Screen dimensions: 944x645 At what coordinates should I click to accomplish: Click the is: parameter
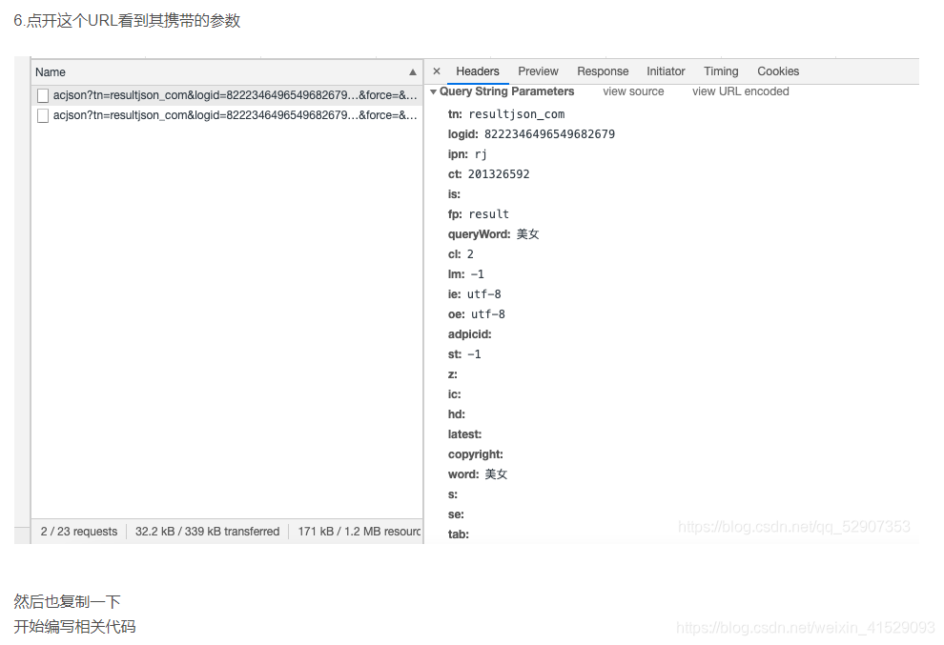454,194
